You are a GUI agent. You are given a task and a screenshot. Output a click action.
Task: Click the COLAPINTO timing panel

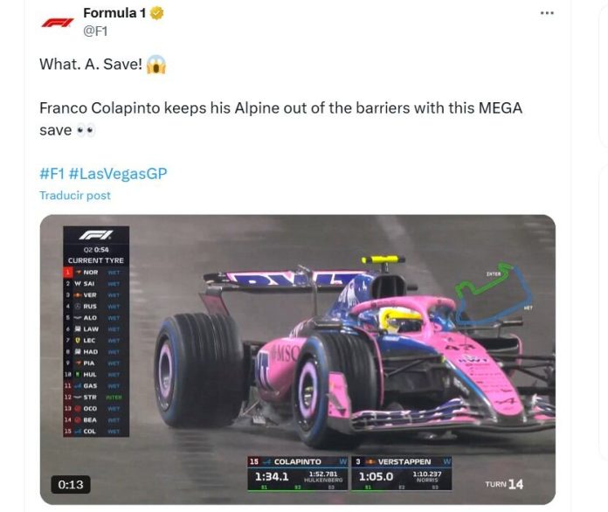coord(297,474)
